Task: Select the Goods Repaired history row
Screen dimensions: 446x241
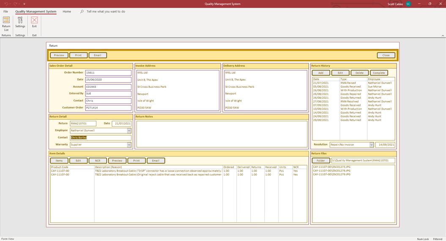Action: [353, 94]
